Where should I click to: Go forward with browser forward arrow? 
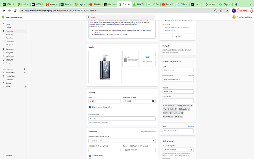(10, 11)
